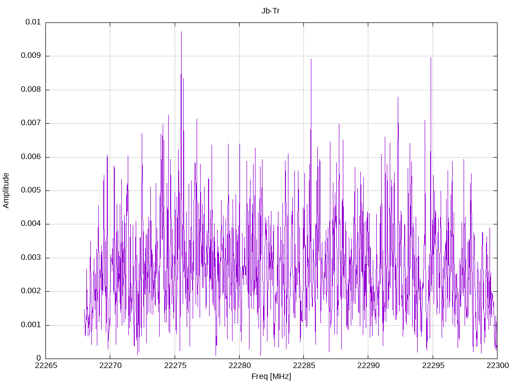Click the x-axis tick label 22275
The image size is (511, 383).
point(175,366)
